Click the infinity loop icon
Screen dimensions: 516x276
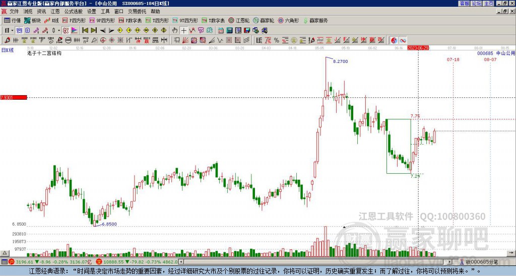403,40
